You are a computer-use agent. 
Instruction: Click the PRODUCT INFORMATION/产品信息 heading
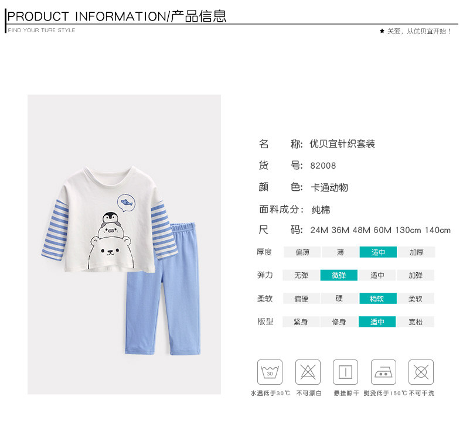coord(117,16)
